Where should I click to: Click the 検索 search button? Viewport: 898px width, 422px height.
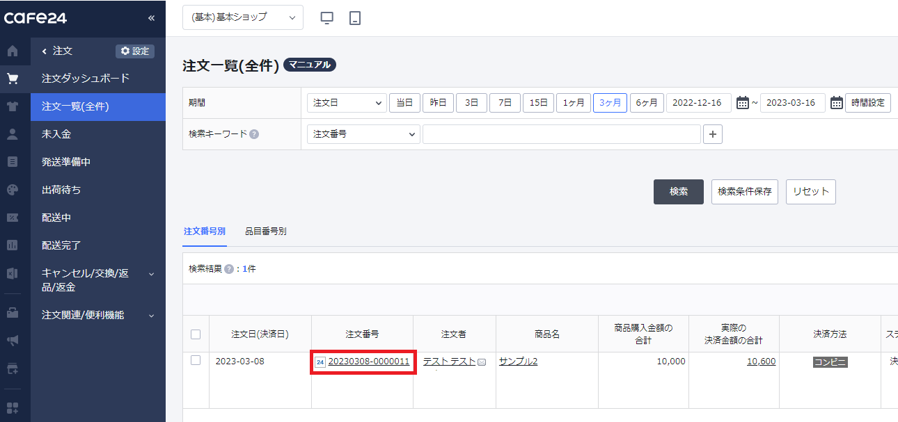coord(678,192)
